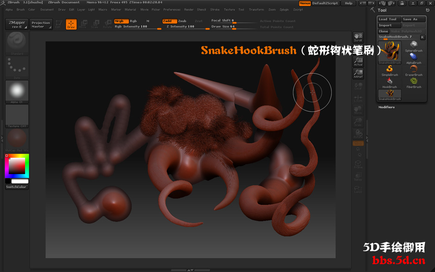
Task: Open the Preferences menu
Action: [x=172, y=9]
